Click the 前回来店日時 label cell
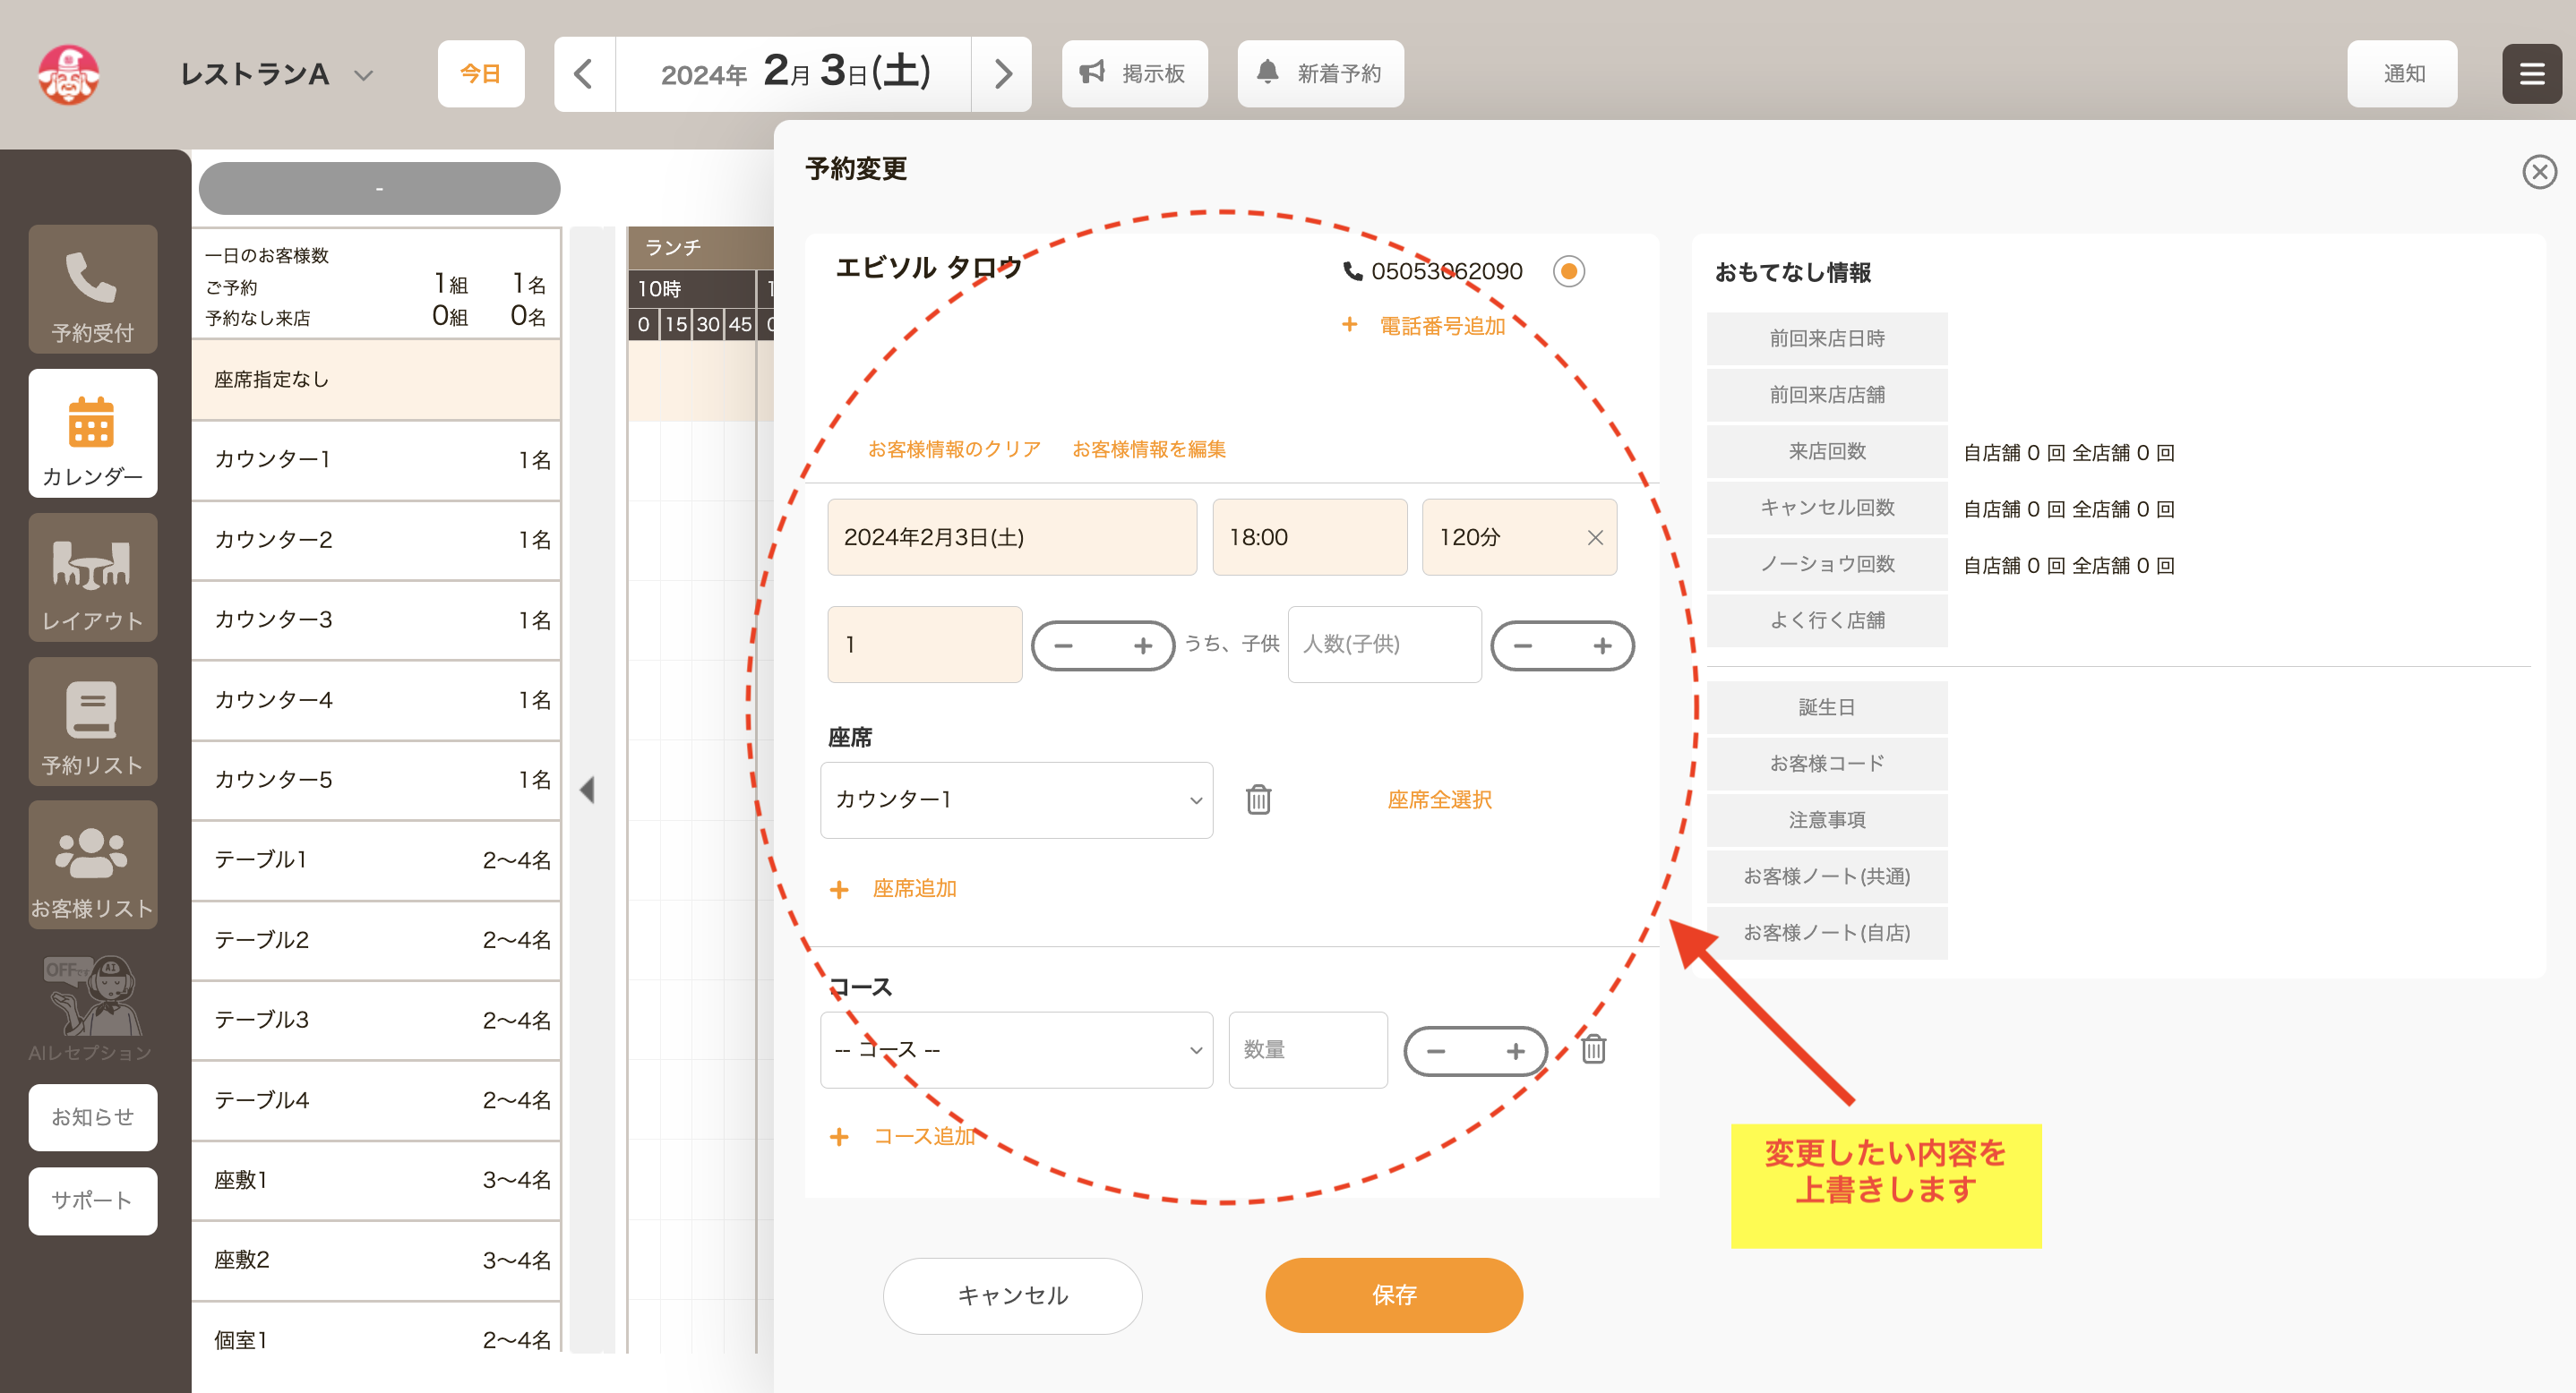This screenshot has width=2576, height=1393. point(1826,338)
